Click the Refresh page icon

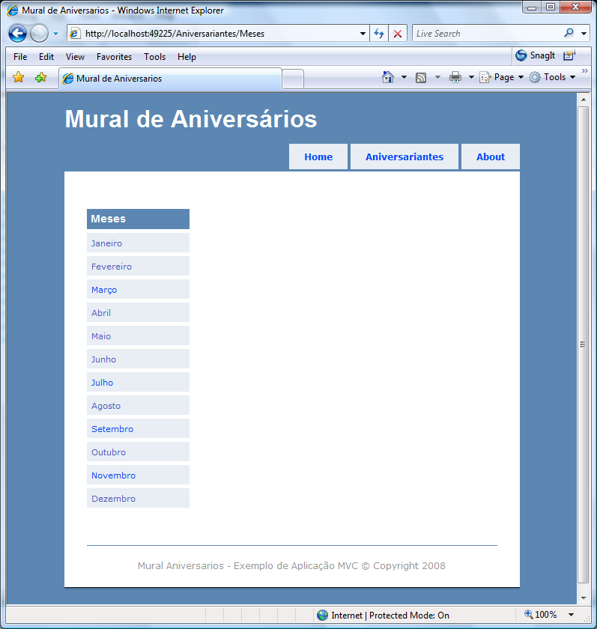pos(379,34)
